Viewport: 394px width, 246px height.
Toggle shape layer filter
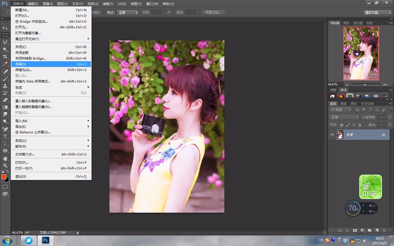click(x=377, y=110)
